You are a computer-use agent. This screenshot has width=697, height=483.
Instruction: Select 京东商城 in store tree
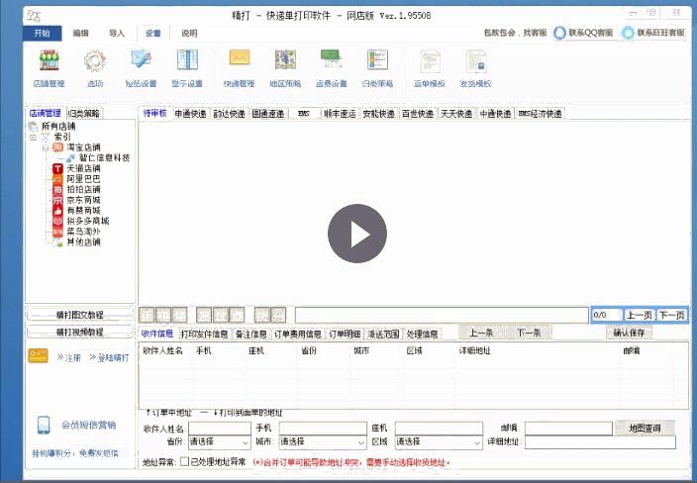pyautogui.click(x=82, y=200)
